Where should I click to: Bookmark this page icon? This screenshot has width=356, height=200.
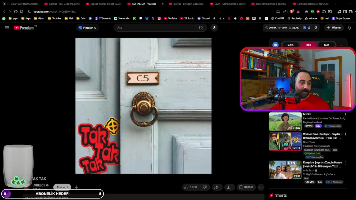click(22, 12)
